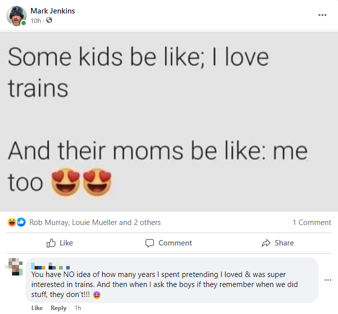Image resolution: width=338 pixels, height=314 pixels.
Task: Open the trains meme image
Action: (x=169, y=121)
